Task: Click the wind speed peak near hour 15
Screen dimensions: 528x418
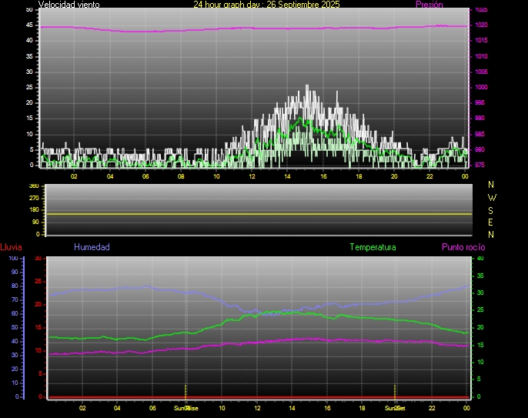Action: tap(307, 86)
